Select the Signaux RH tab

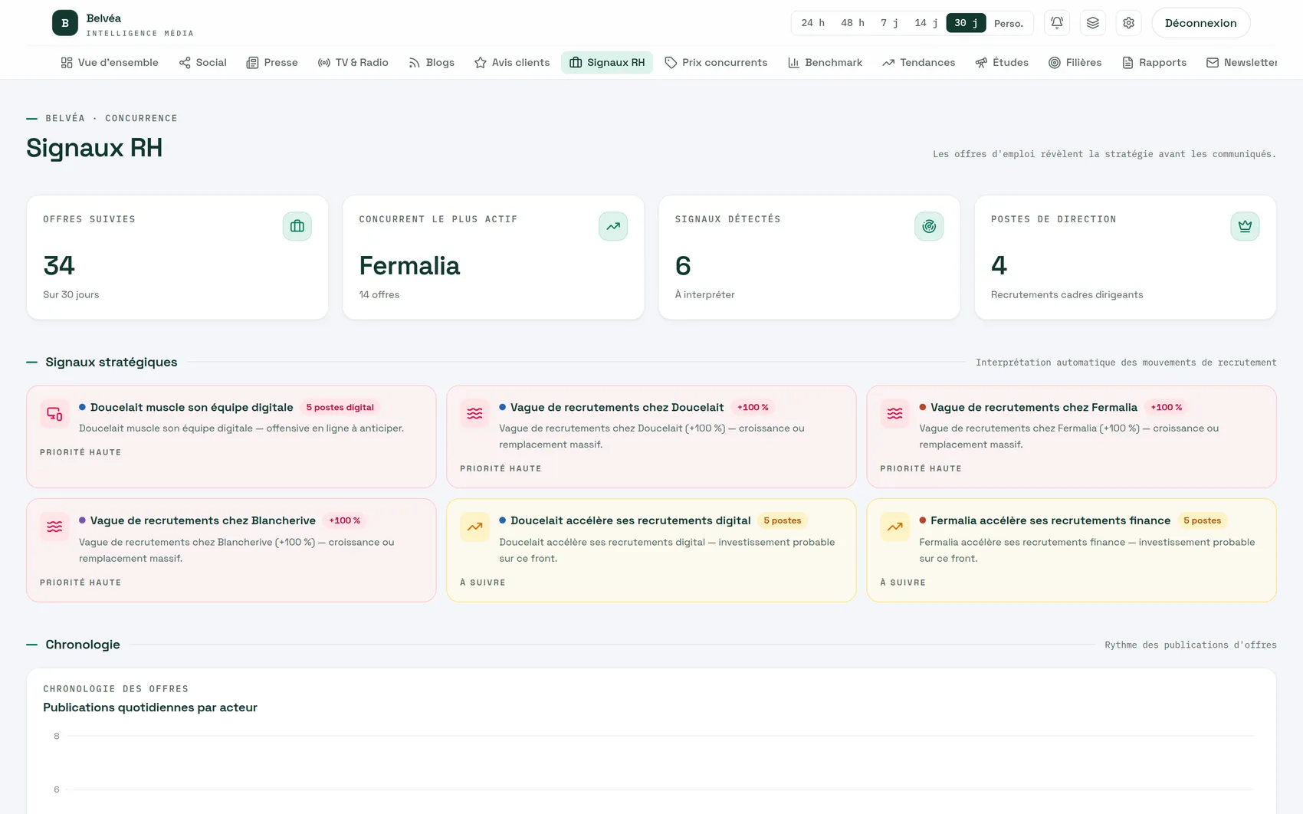pyautogui.click(x=607, y=63)
